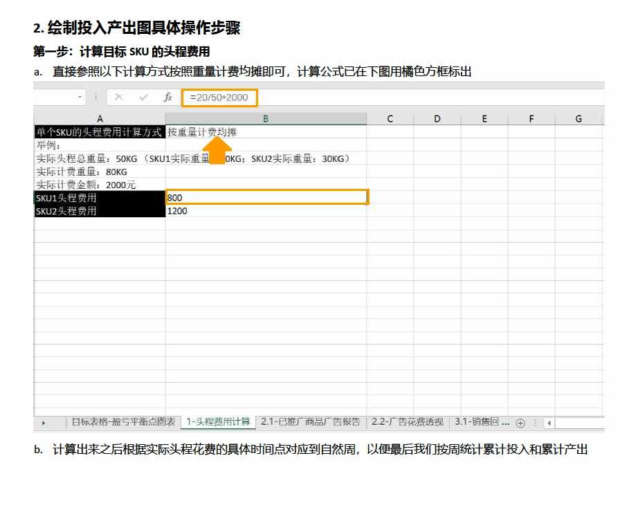Click the formula bar input showing =20/50*2000
This screenshot has width=638, height=530.
pos(219,98)
